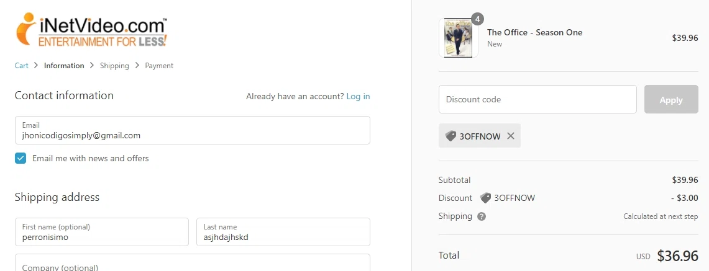Image resolution: width=709 pixels, height=271 pixels.
Task: Open The Office Season One thumbnail
Action: click(x=458, y=38)
